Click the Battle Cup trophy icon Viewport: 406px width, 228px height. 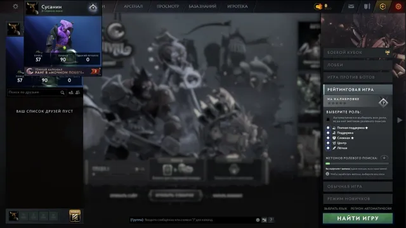[388, 53]
